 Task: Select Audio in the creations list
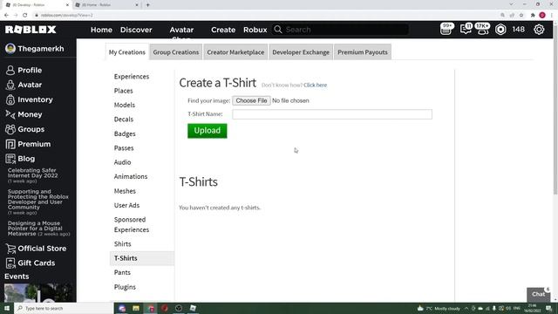click(122, 162)
